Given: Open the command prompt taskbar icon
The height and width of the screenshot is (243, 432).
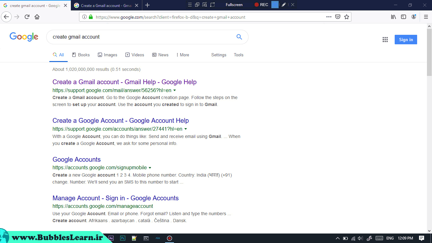Looking at the screenshot, I should coord(146,238).
